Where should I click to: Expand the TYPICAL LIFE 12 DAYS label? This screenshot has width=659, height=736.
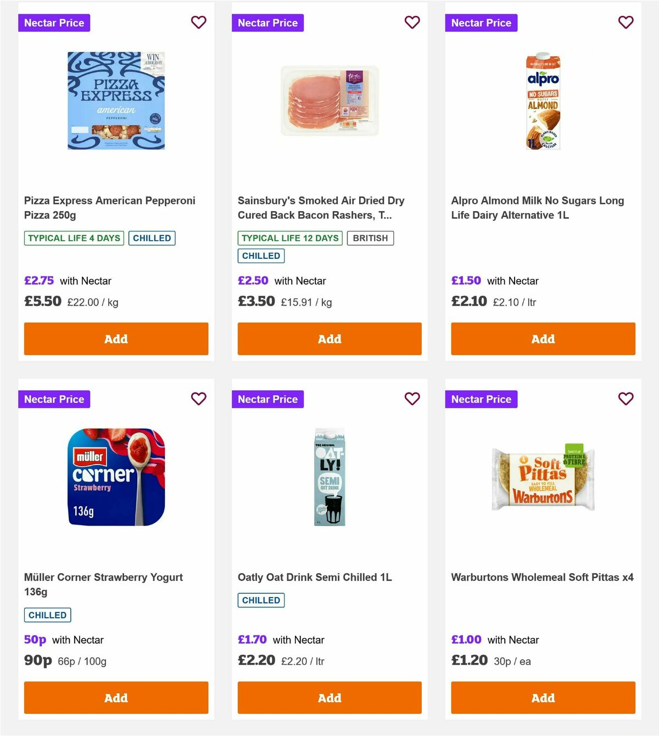tap(289, 238)
